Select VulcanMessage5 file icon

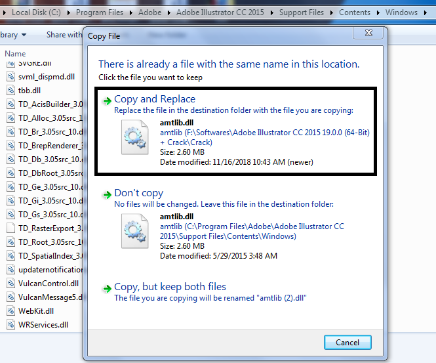(10, 297)
